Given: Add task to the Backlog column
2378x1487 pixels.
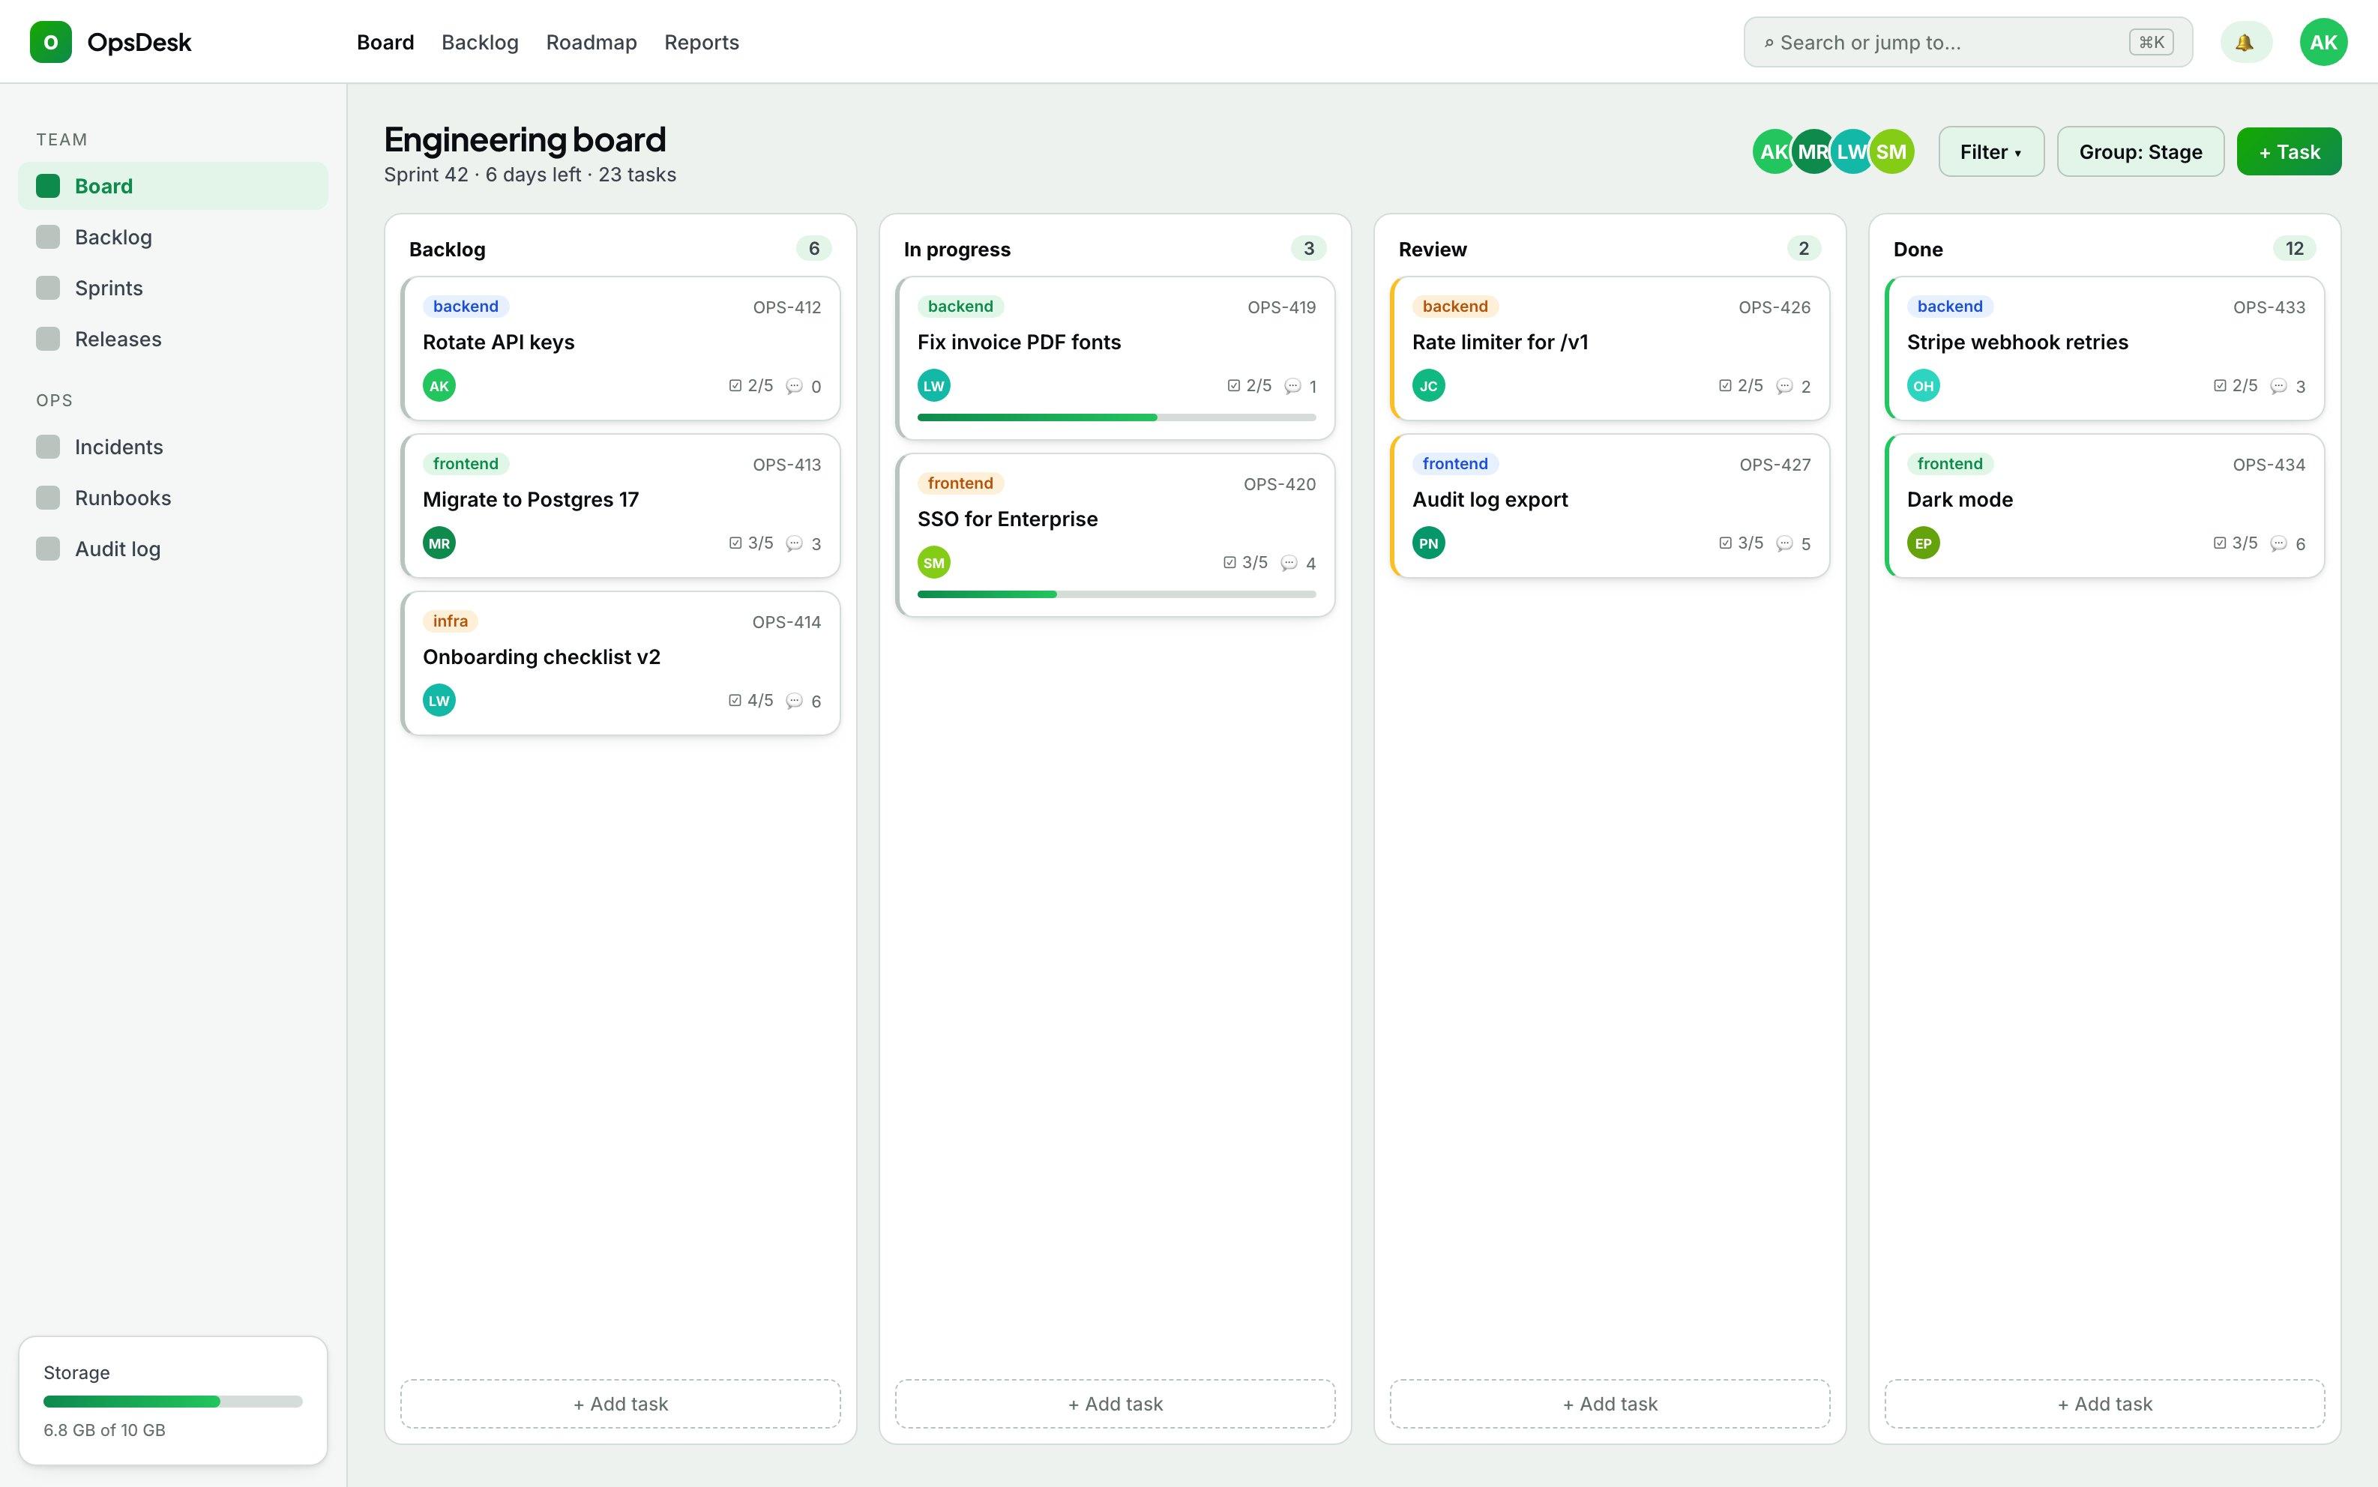Looking at the screenshot, I should click(621, 1403).
